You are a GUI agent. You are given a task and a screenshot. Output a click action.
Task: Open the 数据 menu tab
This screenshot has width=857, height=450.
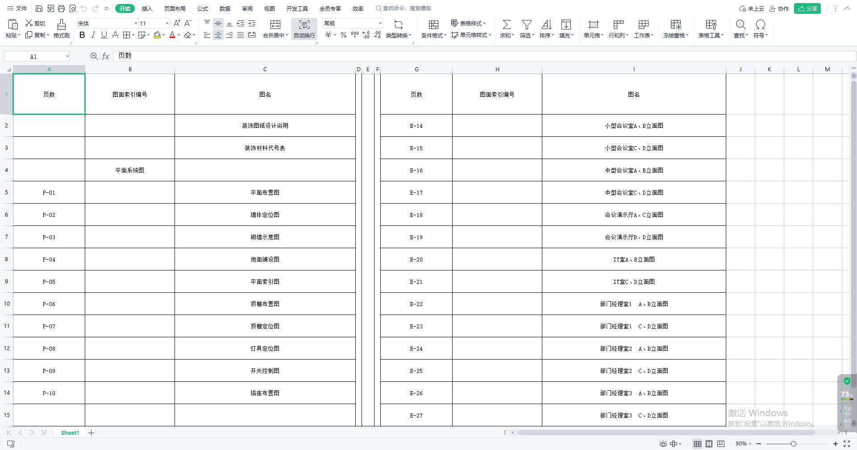pyautogui.click(x=225, y=8)
